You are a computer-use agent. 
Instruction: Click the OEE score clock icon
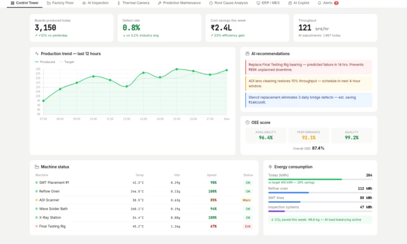(247, 123)
